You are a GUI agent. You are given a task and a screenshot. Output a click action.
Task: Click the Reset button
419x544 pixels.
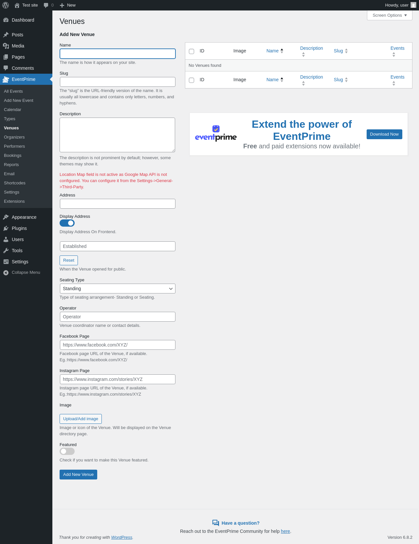pyautogui.click(x=69, y=260)
